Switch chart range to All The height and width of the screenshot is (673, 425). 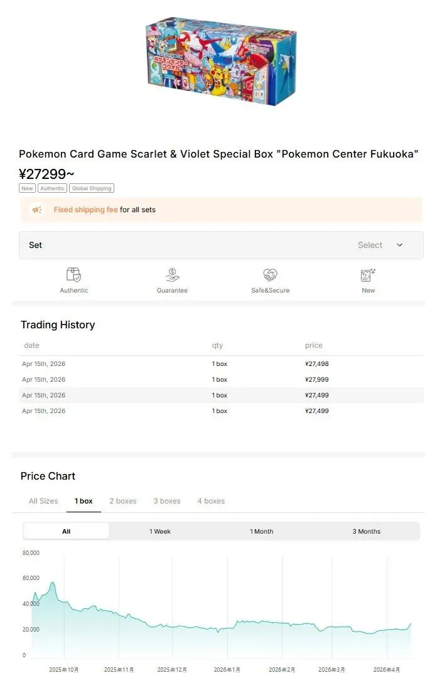(66, 531)
